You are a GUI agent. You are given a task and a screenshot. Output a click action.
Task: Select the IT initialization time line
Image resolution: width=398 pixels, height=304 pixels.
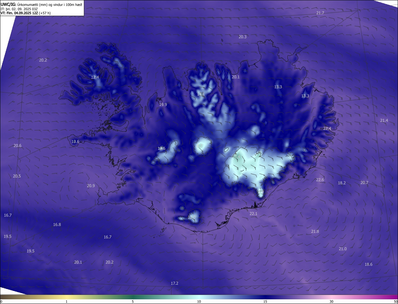[x=19, y=9]
